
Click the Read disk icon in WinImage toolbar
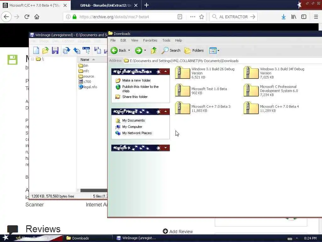(x=66, y=50)
